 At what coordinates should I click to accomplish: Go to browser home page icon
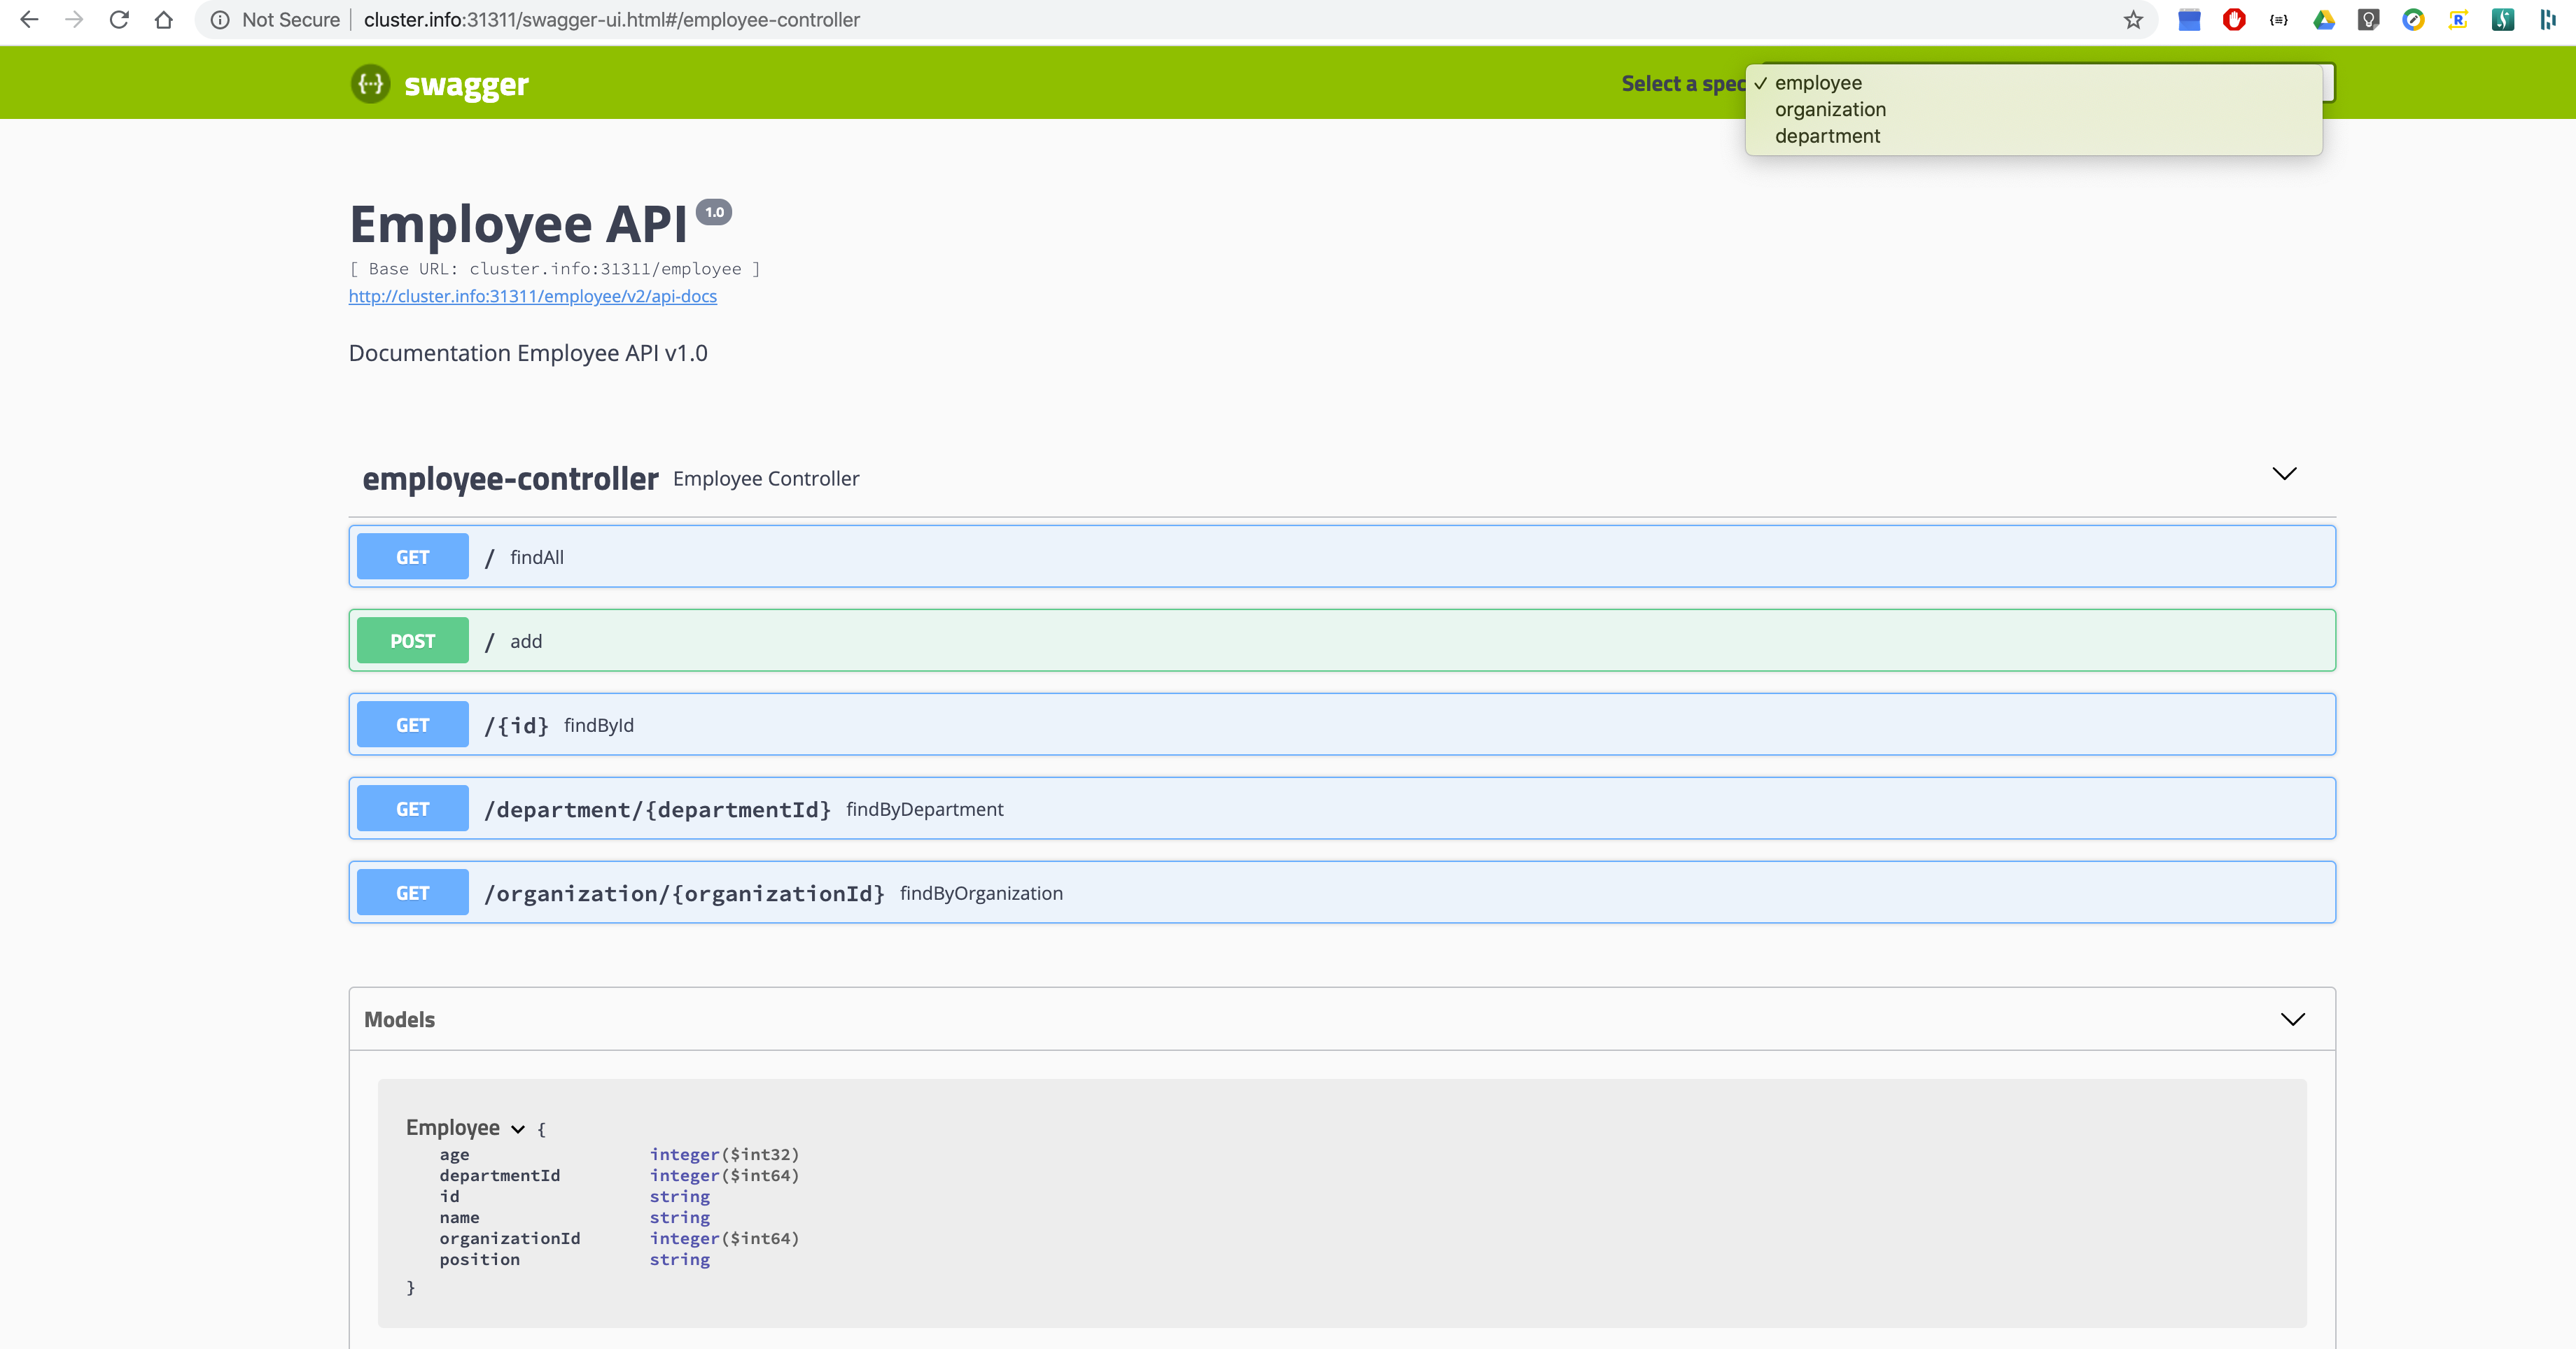(x=164, y=20)
